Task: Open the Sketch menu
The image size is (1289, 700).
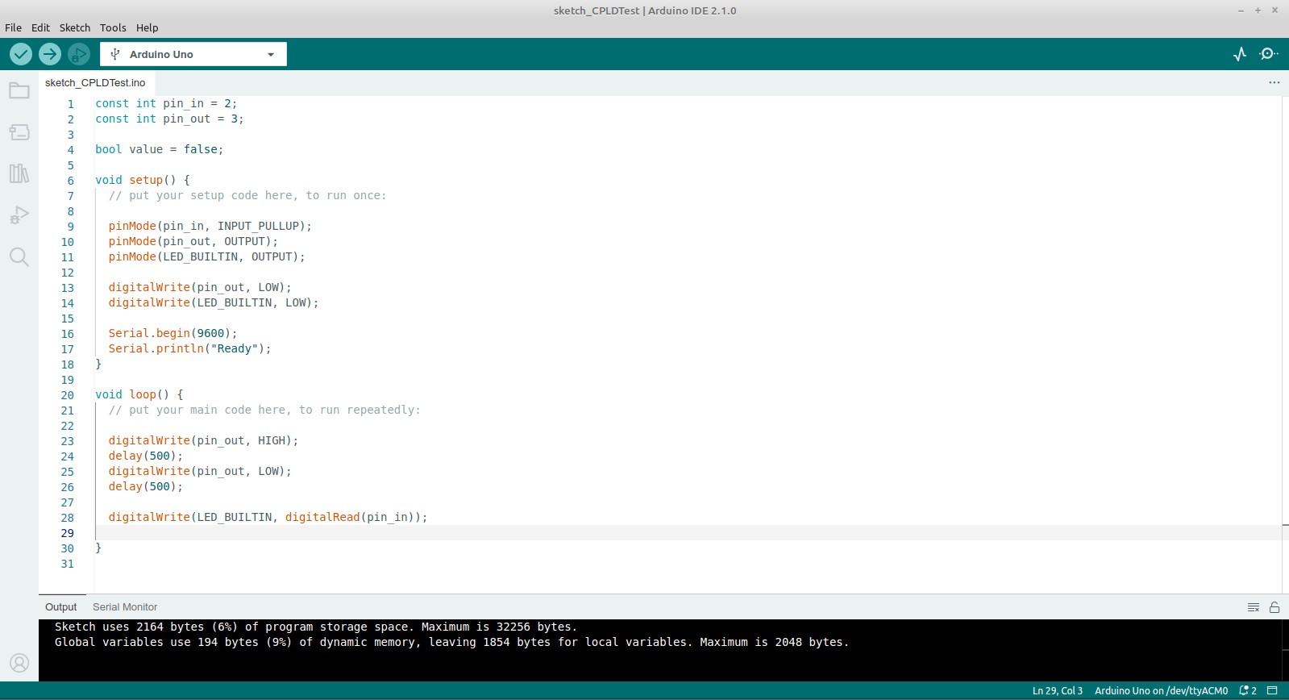Action: [75, 27]
